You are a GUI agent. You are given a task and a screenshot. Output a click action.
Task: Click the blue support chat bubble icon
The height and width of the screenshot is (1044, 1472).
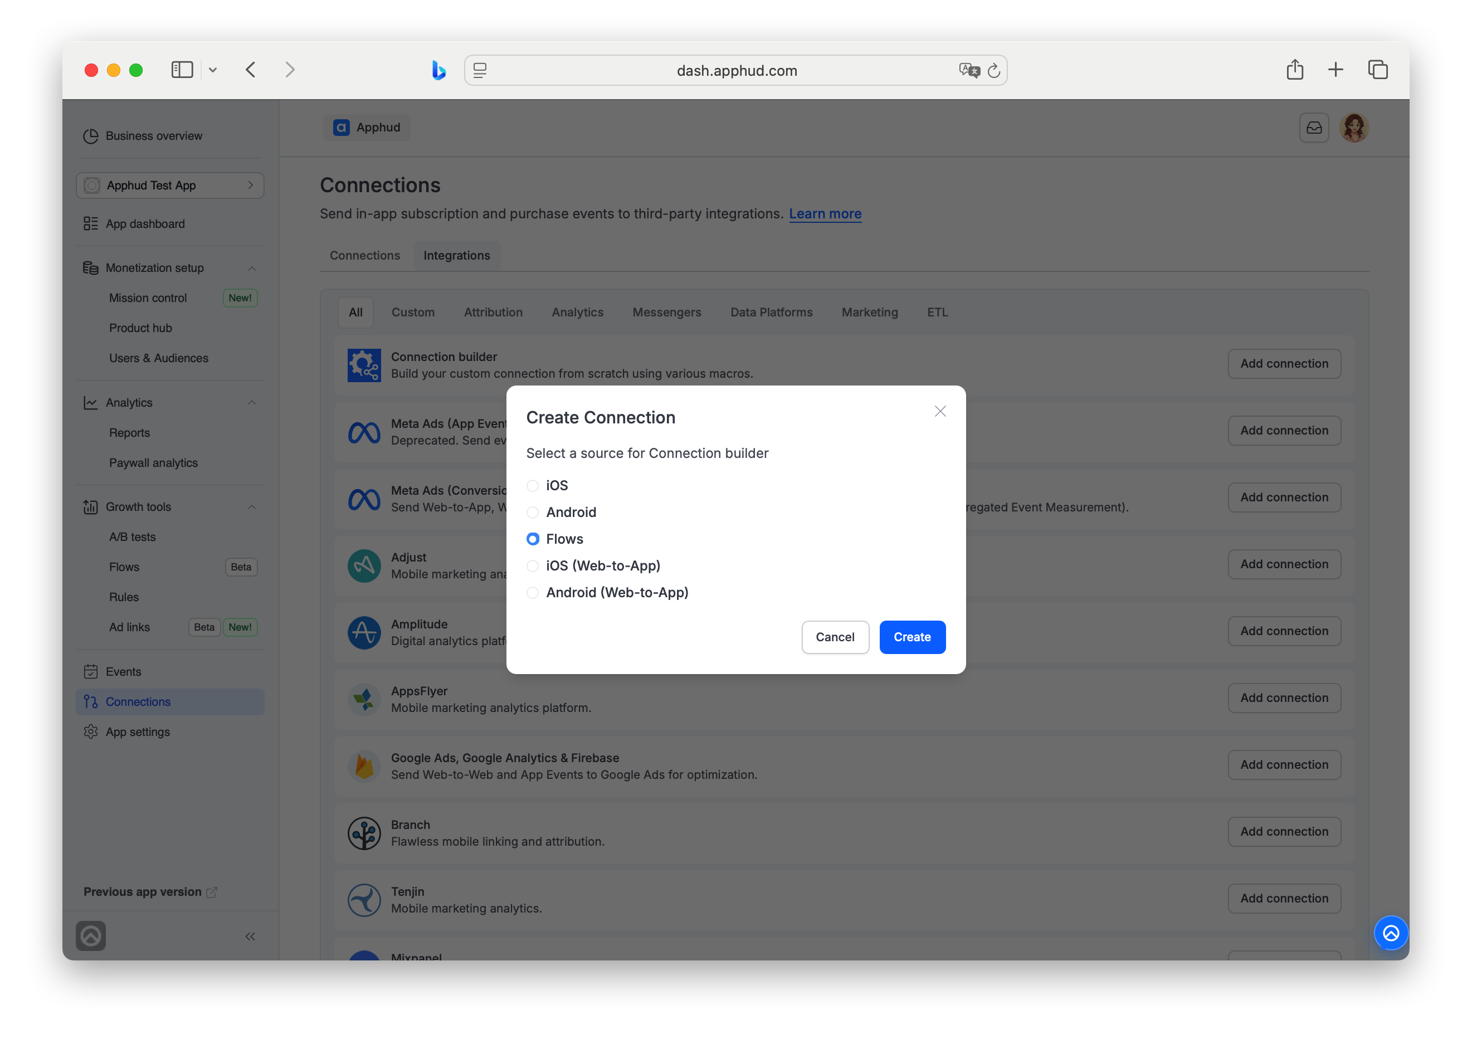(x=1390, y=933)
